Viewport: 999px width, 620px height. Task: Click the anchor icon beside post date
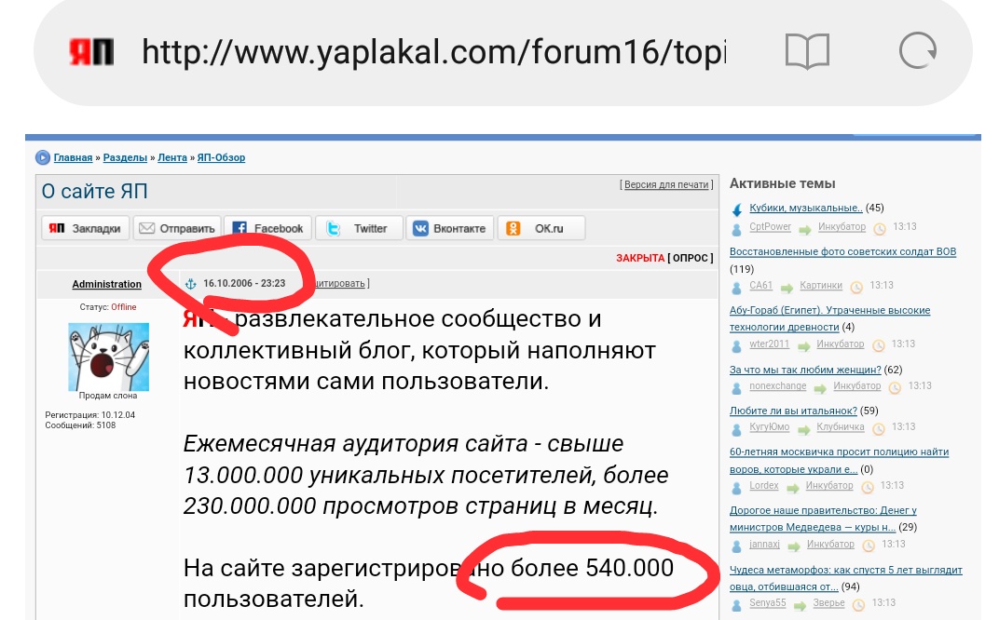(x=190, y=284)
